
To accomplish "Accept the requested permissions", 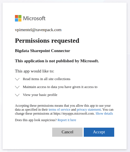I will (99, 132).
